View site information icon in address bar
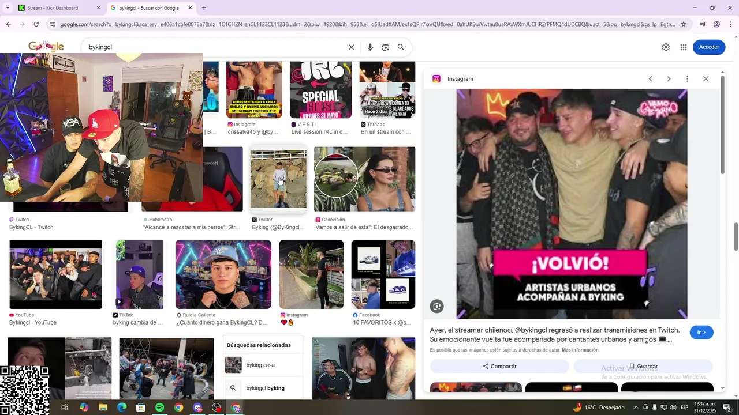 point(53,24)
